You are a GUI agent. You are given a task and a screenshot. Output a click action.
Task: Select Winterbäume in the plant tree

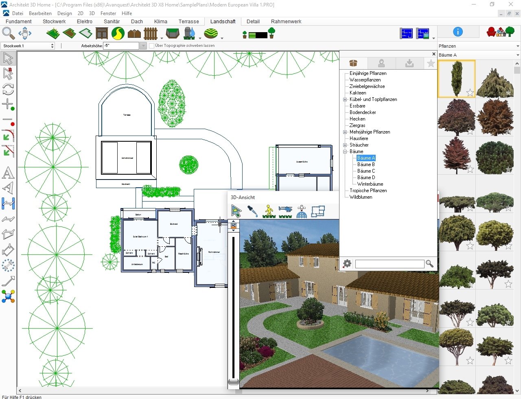click(x=370, y=184)
